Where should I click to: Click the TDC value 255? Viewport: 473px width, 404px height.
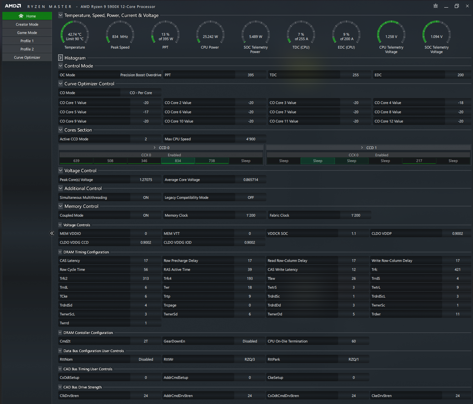coord(356,75)
